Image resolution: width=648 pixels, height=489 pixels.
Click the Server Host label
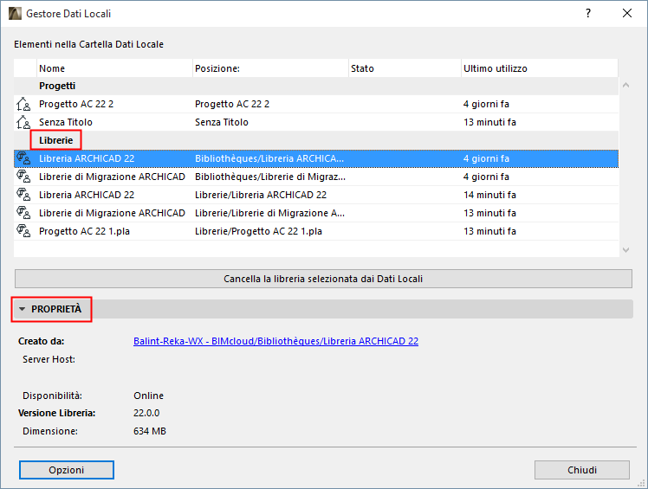click(x=49, y=359)
